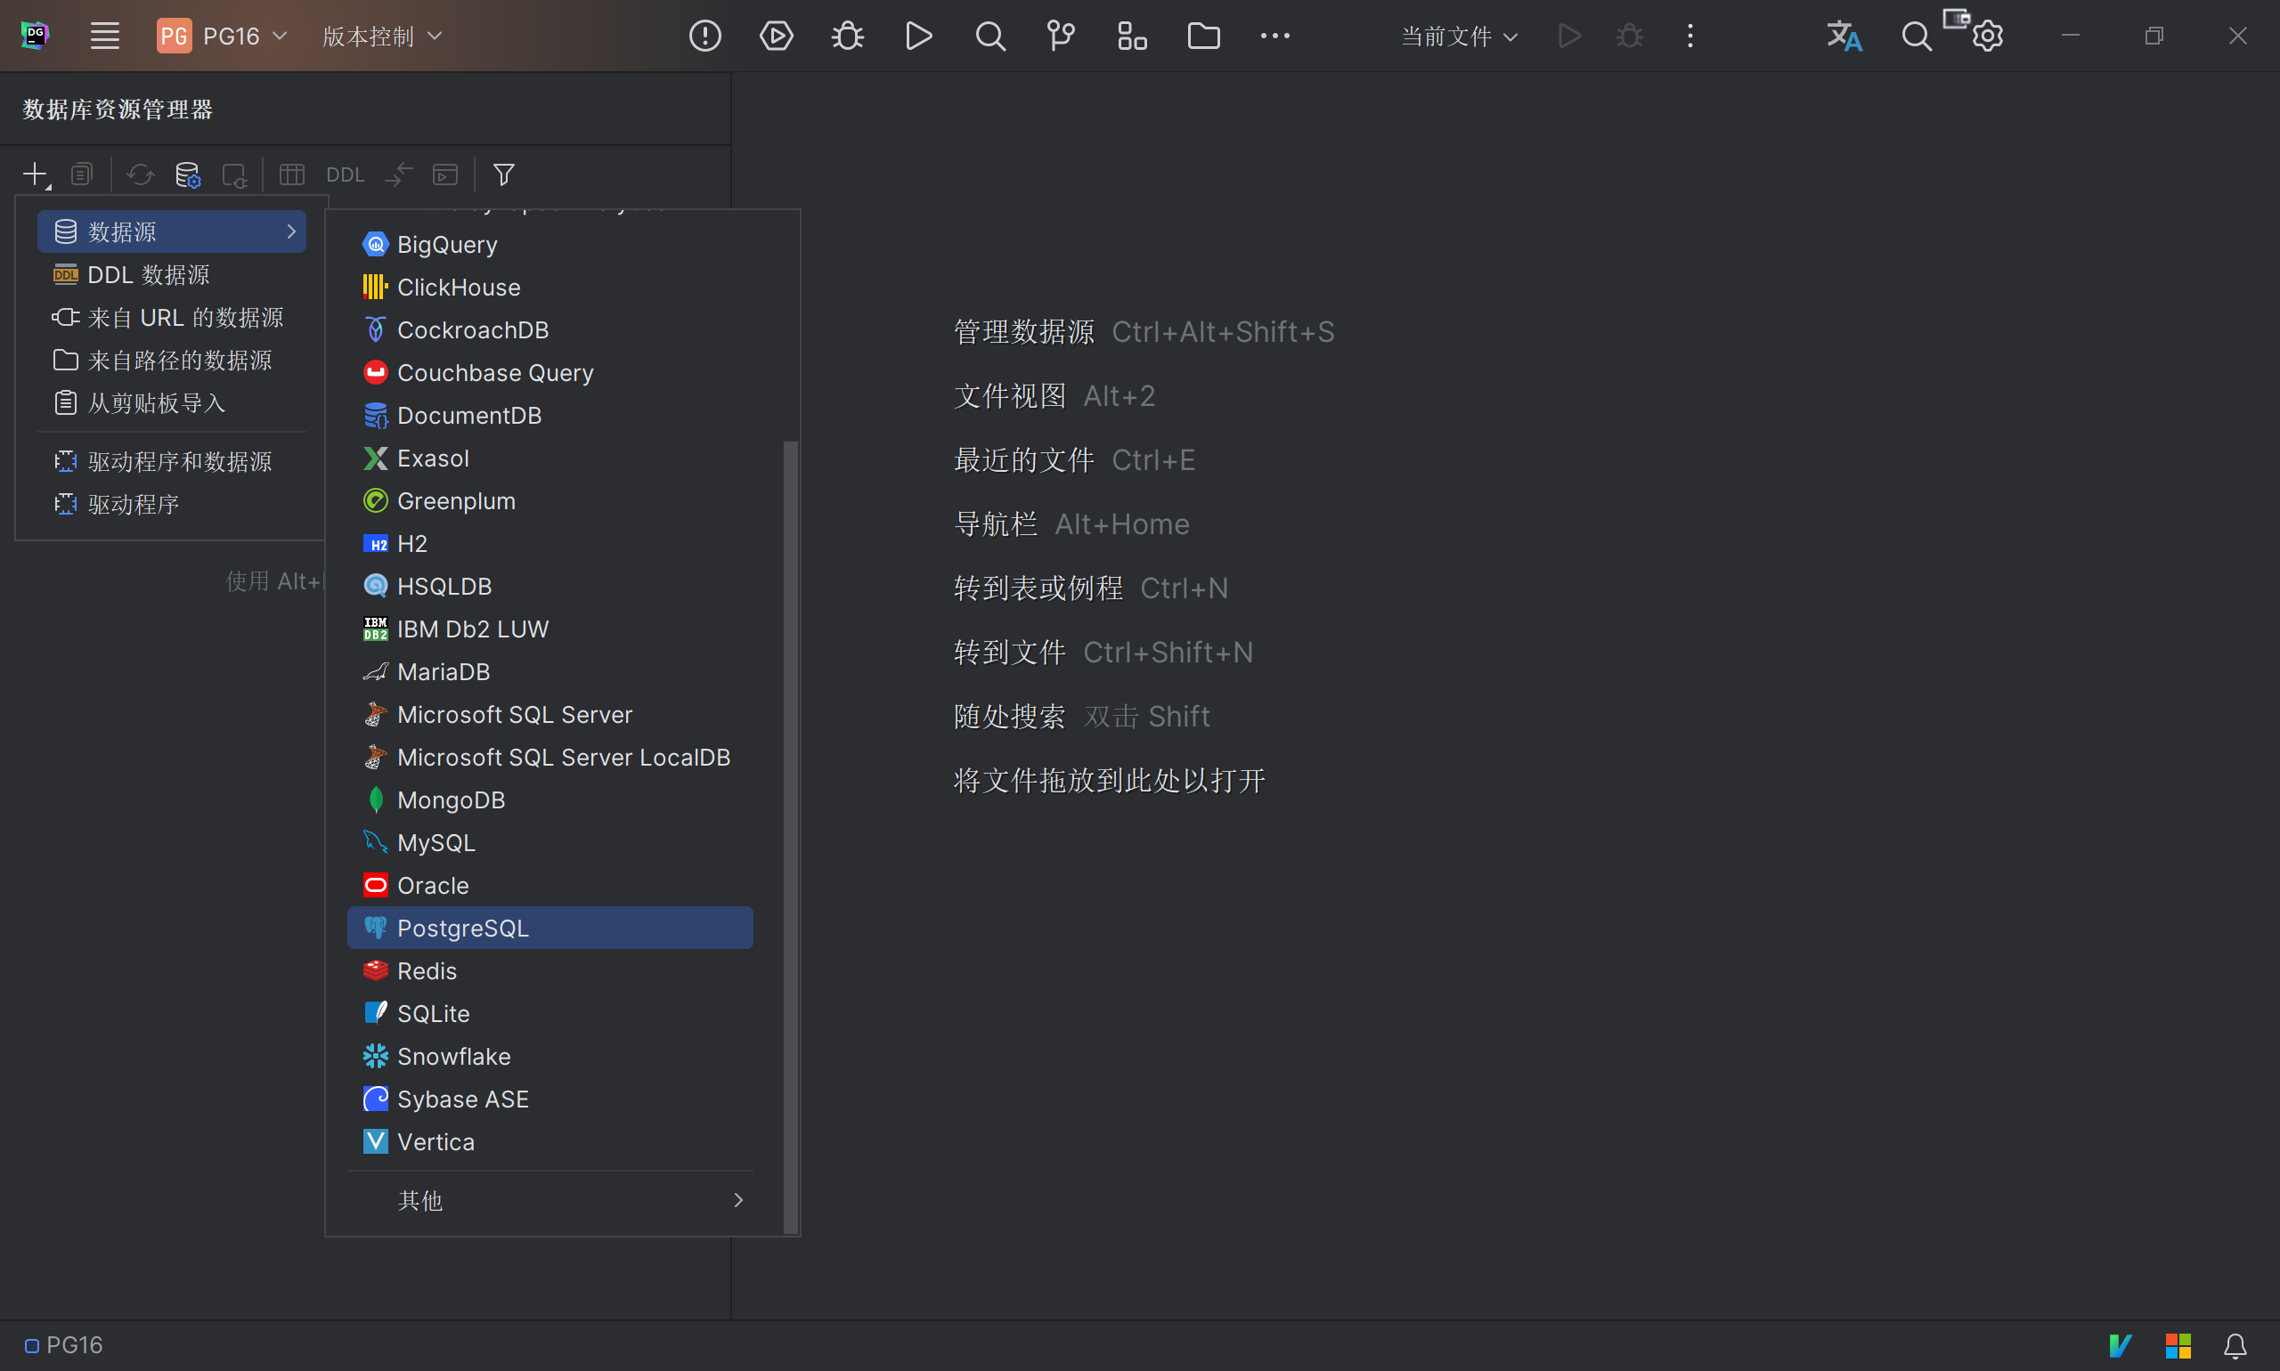Choose MySQL data source
Screen dimensions: 2280x1371
coord(550,842)
